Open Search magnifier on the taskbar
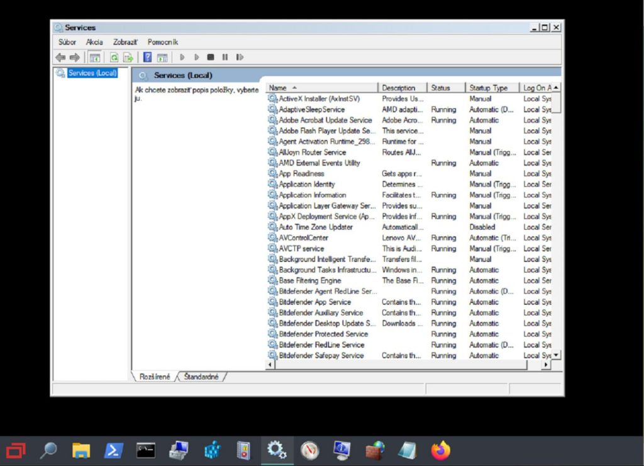The width and height of the screenshot is (644, 466). coord(48,451)
